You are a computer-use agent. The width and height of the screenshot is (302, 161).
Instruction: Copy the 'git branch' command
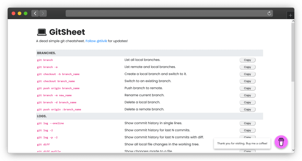(x=247, y=60)
